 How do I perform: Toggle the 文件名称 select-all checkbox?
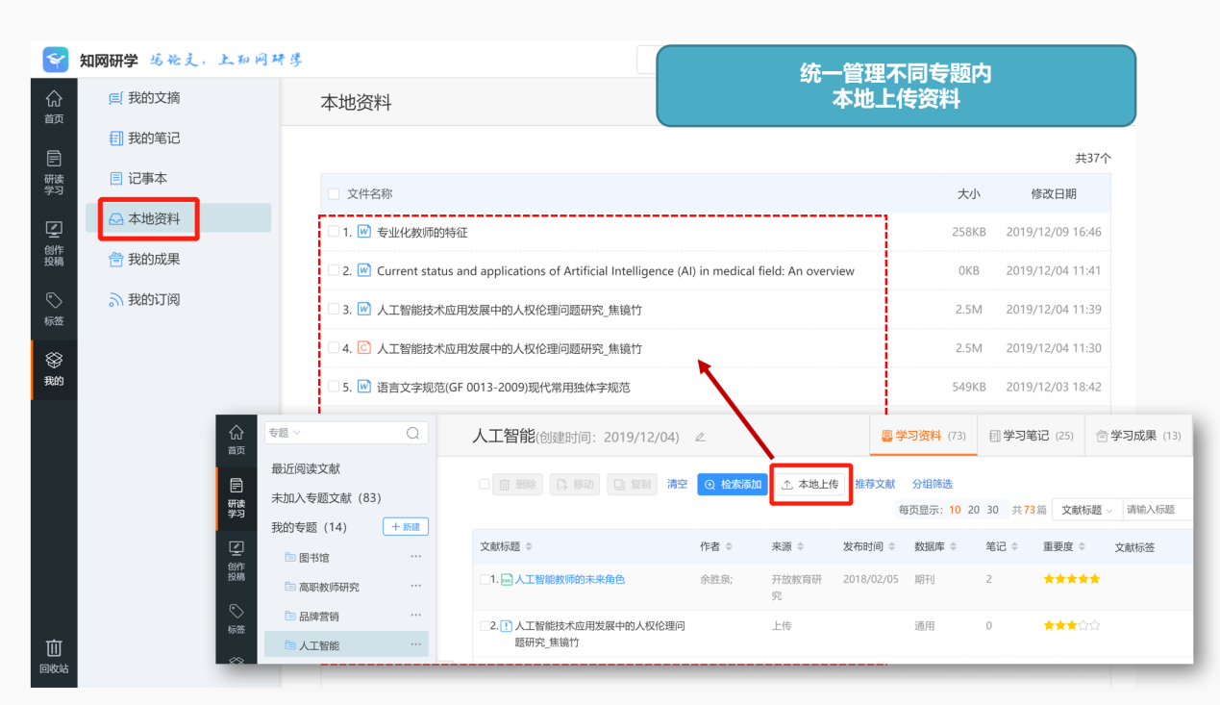point(333,193)
